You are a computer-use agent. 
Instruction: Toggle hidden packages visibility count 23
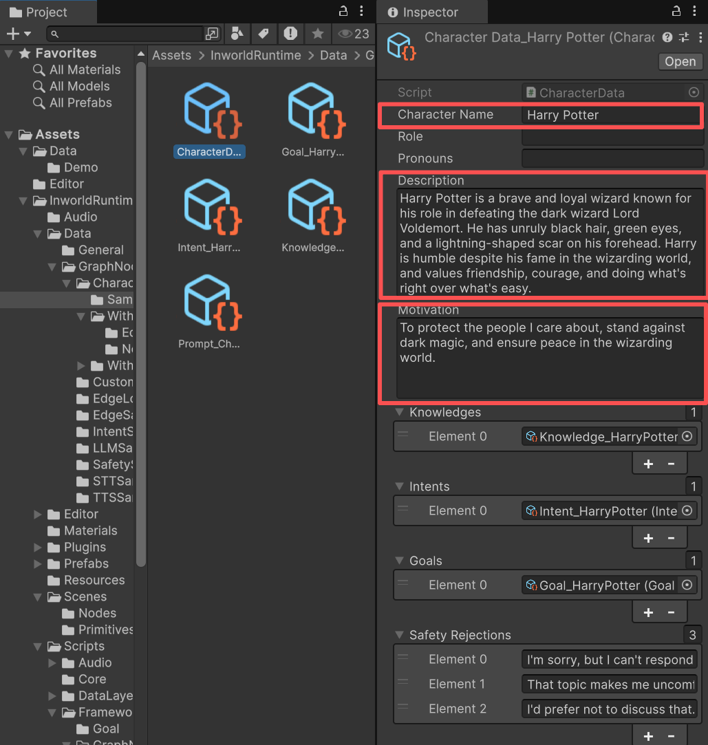354,34
